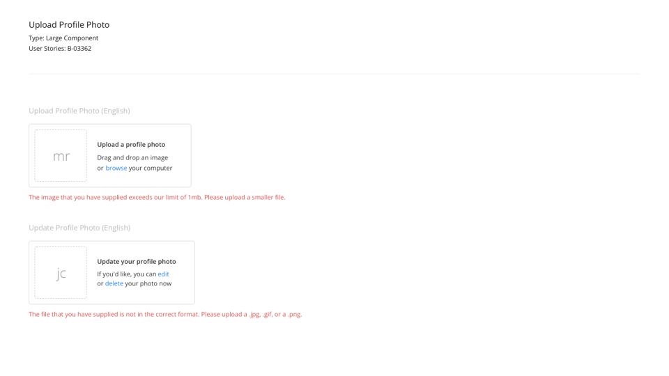Click the red 1mb file size error message
The image size is (669, 376).
157,197
